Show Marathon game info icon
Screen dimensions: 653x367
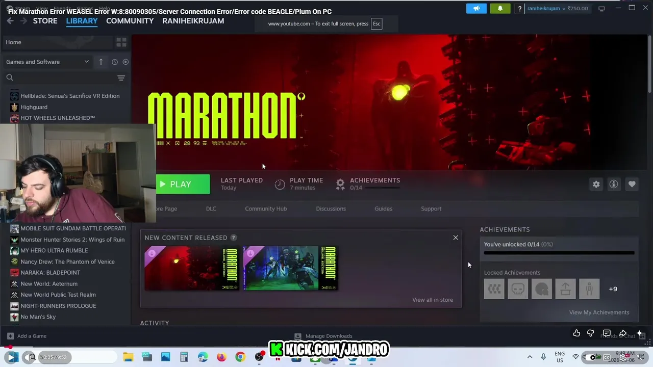pos(614,184)
